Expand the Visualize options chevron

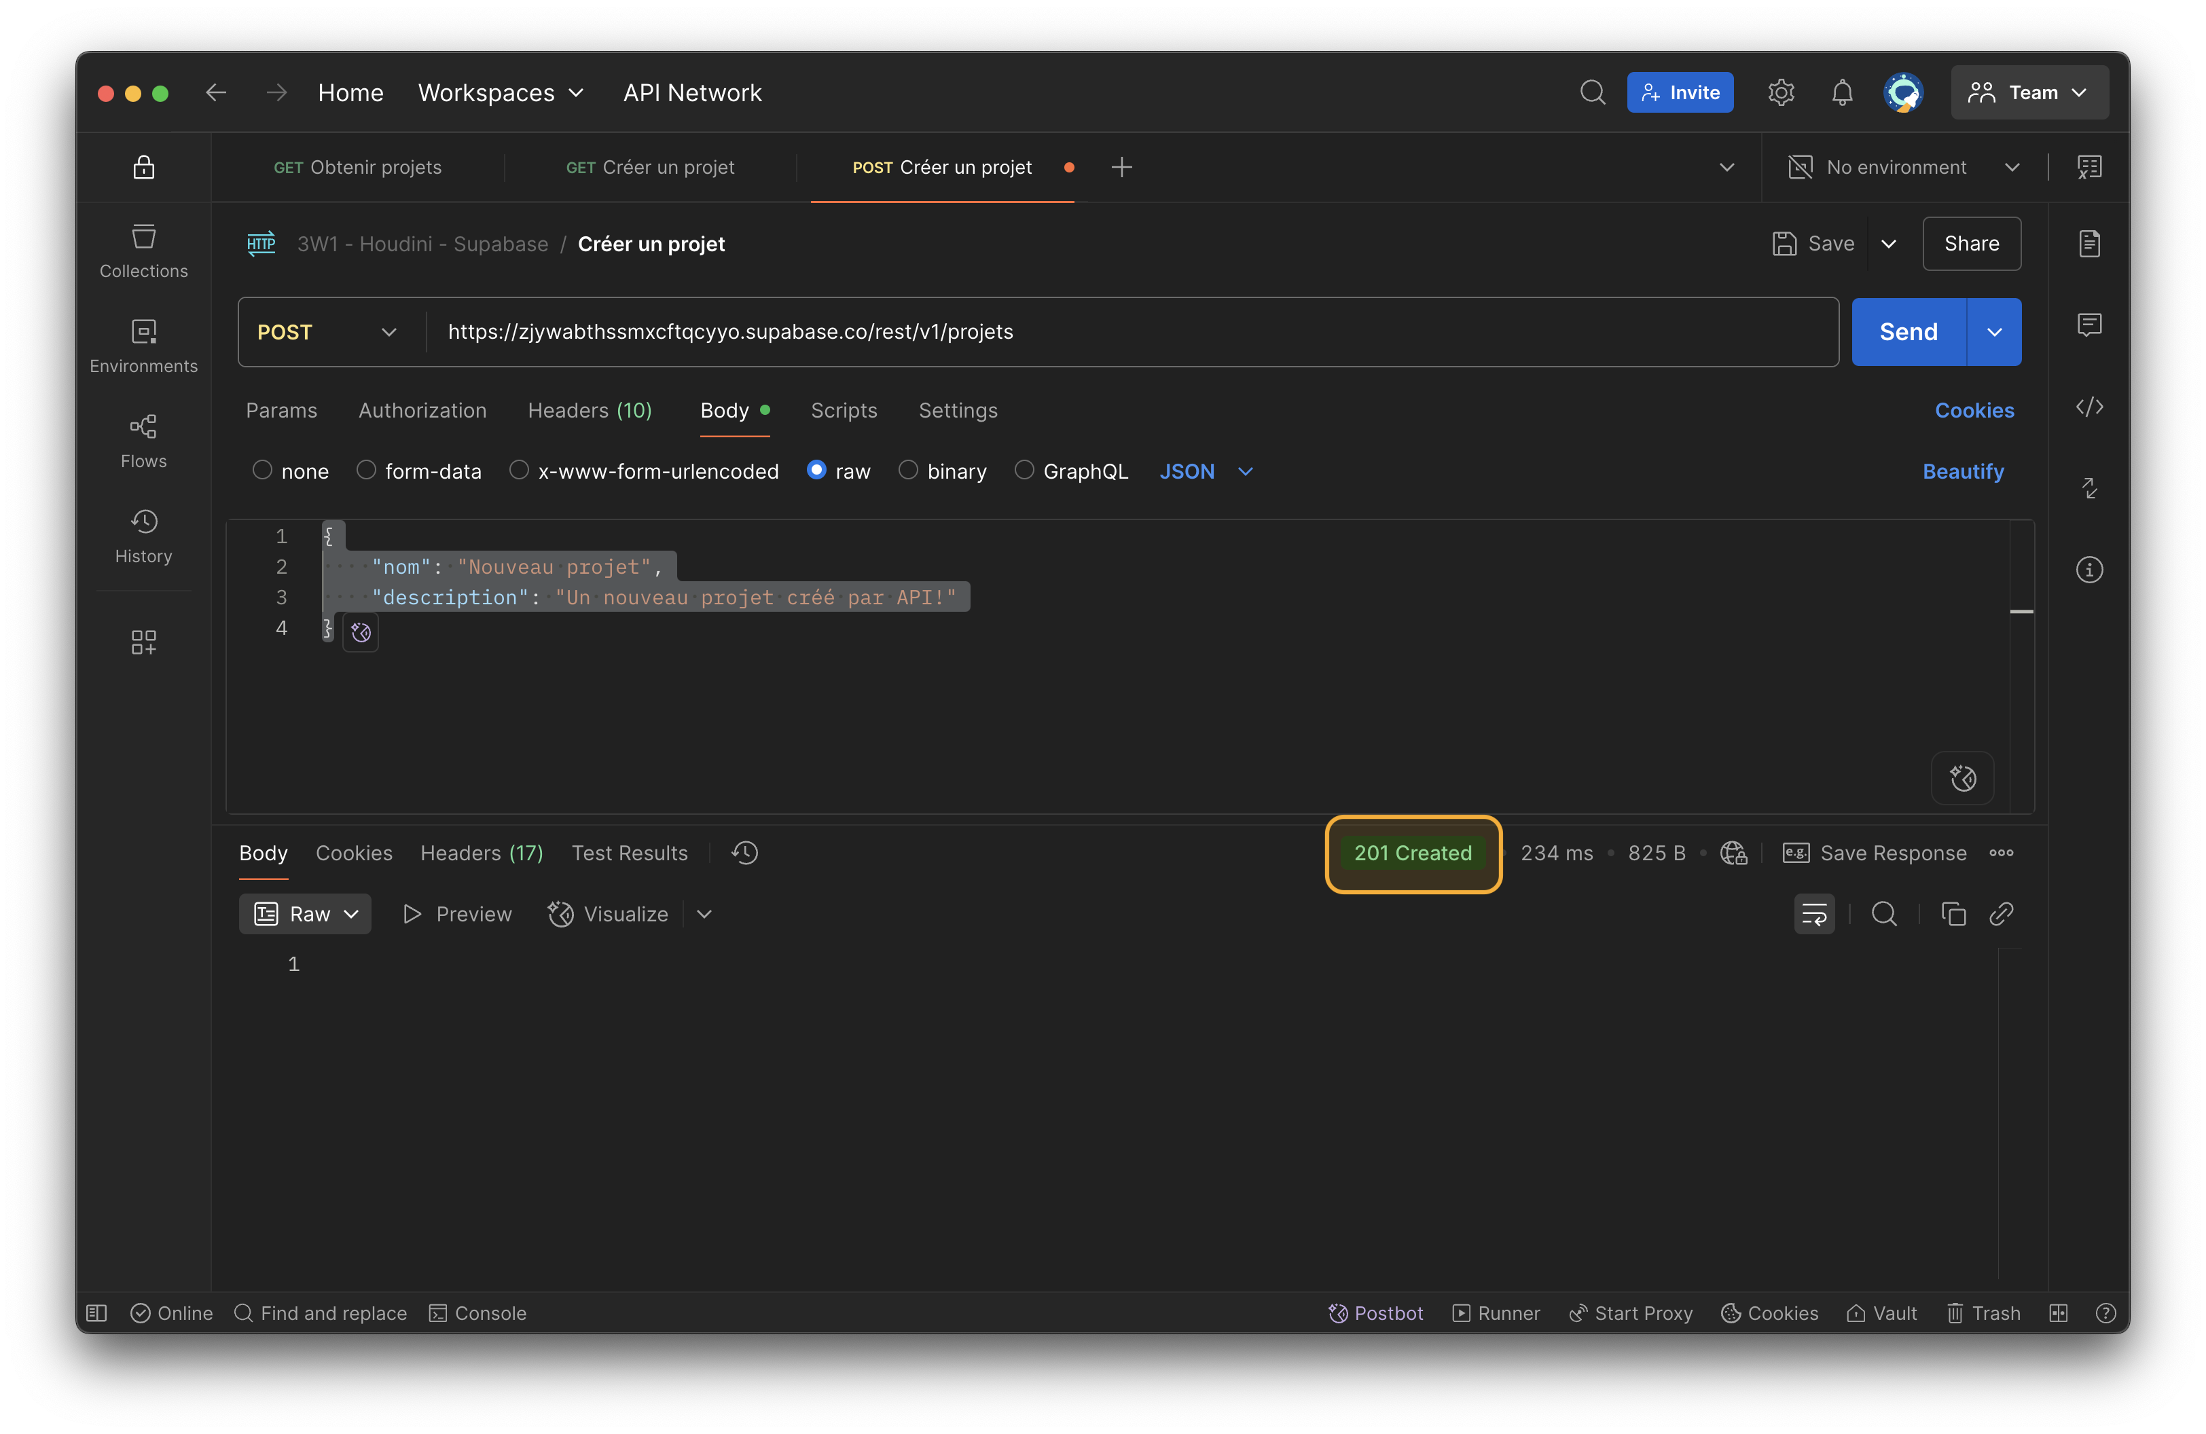coord(704,915)
